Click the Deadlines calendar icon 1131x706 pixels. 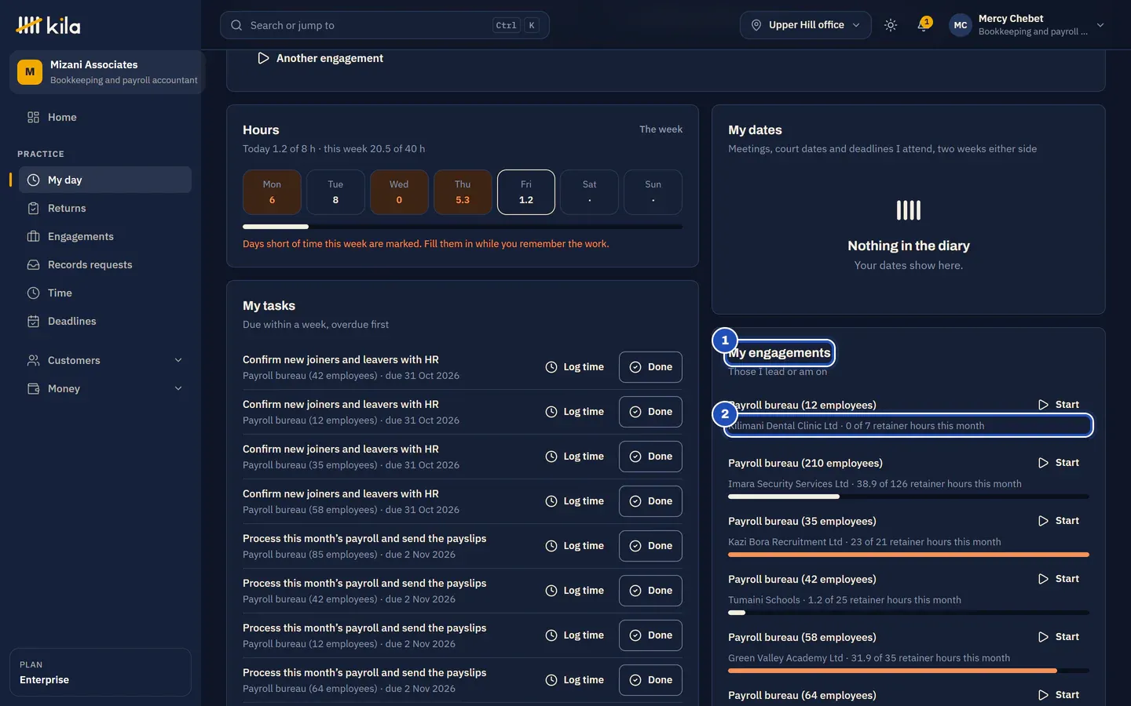tap(33, 321)
